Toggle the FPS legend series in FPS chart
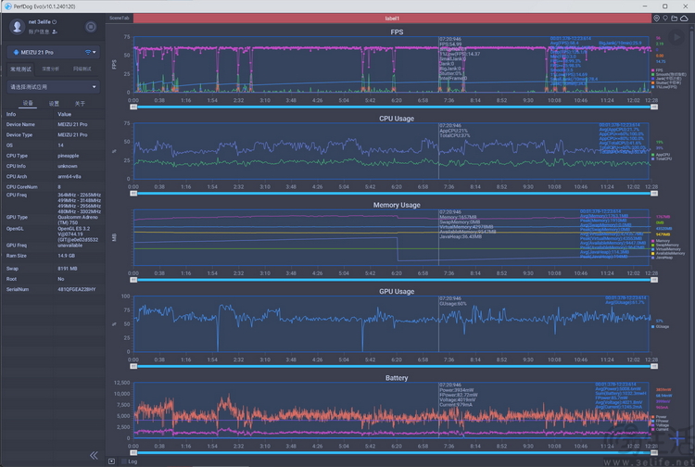The height and width of the screenshot is (467, 695). pyautogui.click(x=657, y=70)
